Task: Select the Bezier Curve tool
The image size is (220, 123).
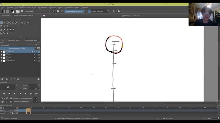Action: (x=19, y=23)
